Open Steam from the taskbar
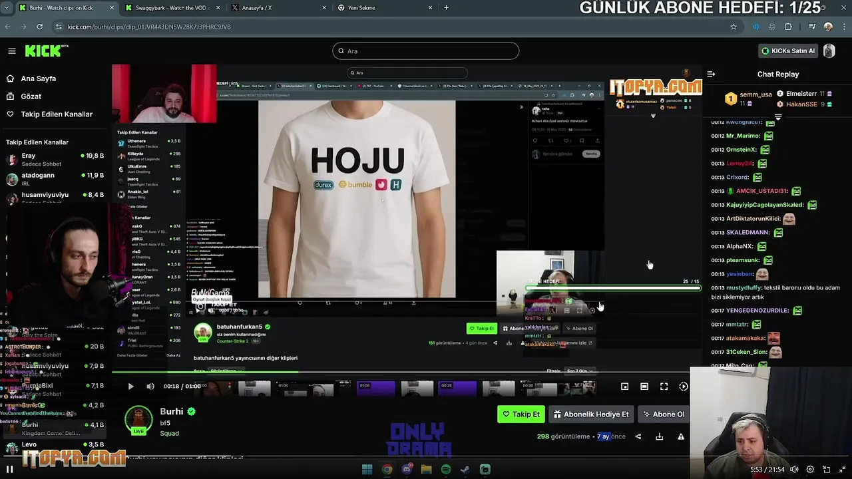The width and height of the screenshot is (852, 479). point(465,470)
